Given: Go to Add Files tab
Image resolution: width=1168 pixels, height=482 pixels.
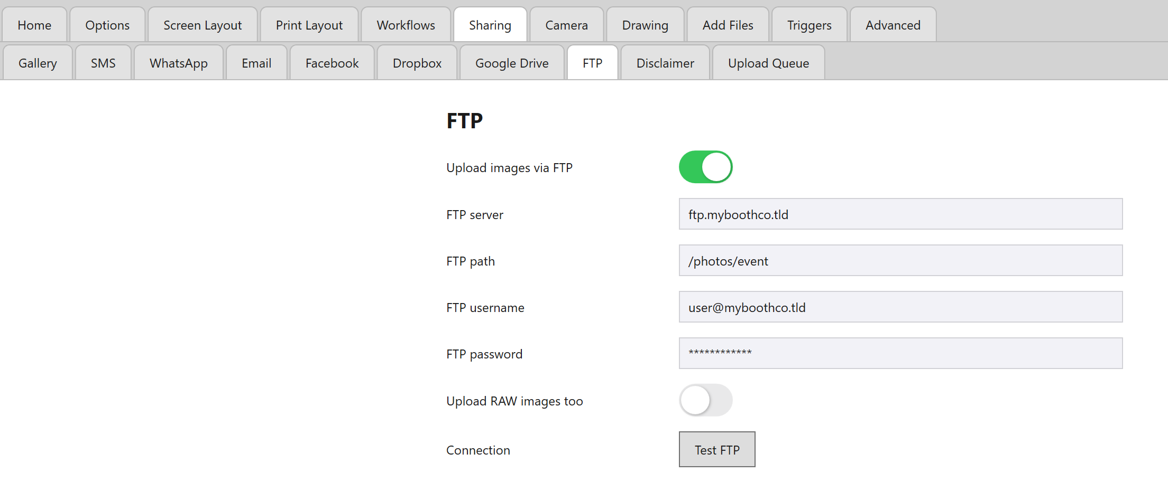Looking at the screenshot, I should coord(728,25).
